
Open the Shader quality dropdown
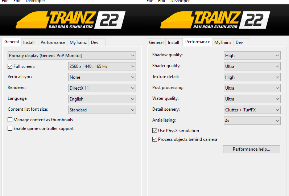[x=252, y=66]
